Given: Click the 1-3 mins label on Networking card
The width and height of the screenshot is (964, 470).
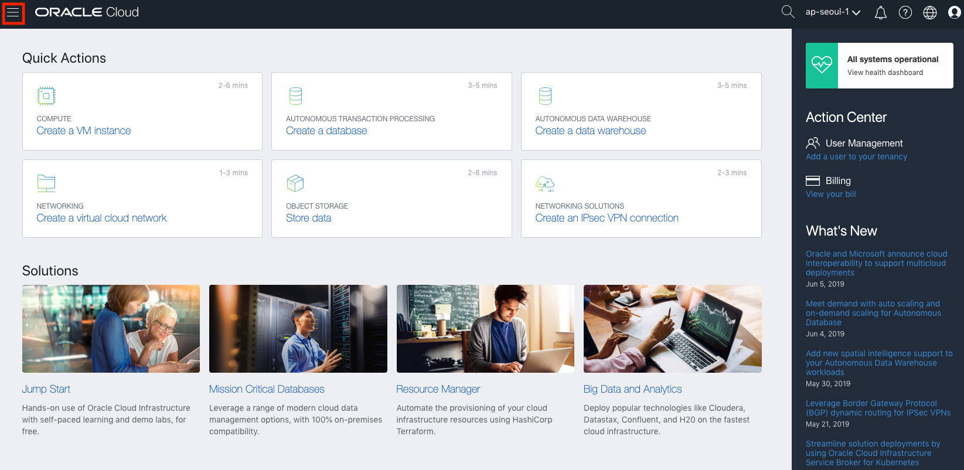Looking at the screenshot, I should click(x=233, y=173).
